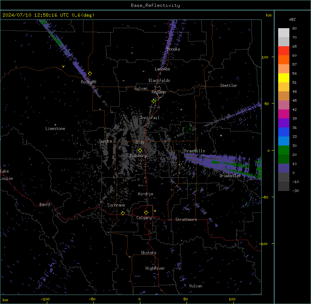Click the asterisk marker above Limestone
The width and height of the screenshot is (311, 304).
55,125
